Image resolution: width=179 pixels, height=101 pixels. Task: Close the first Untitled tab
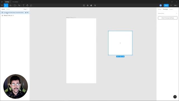pos(10,2)
